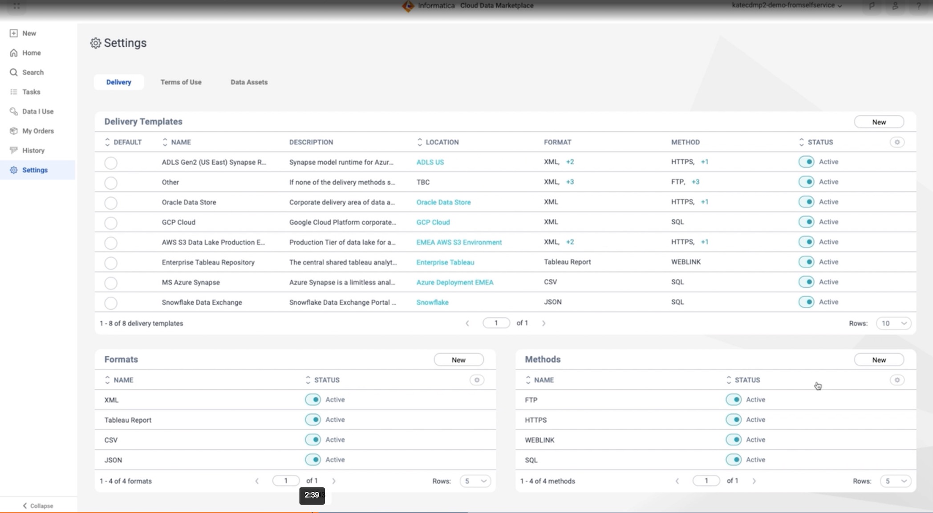Screen dimensions: 933x513
Task: Open organization dropdown katecdmp2-demo-fromselfservice
Action: pos(787,6)
